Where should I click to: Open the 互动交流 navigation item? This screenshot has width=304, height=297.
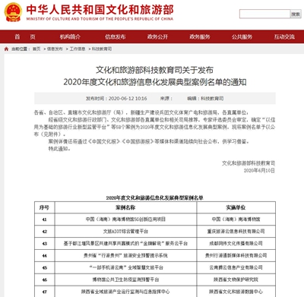(x=284, y=37)
